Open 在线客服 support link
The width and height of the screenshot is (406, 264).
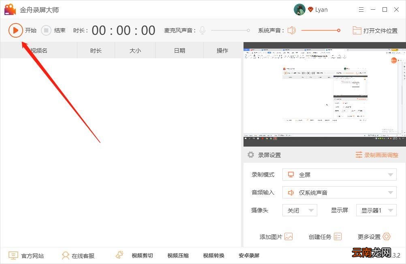[83, 256]
